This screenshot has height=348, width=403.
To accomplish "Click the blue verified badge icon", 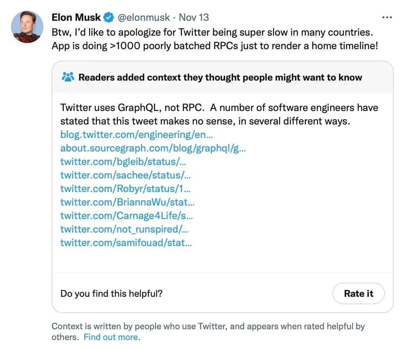I will tap(108, 17).
